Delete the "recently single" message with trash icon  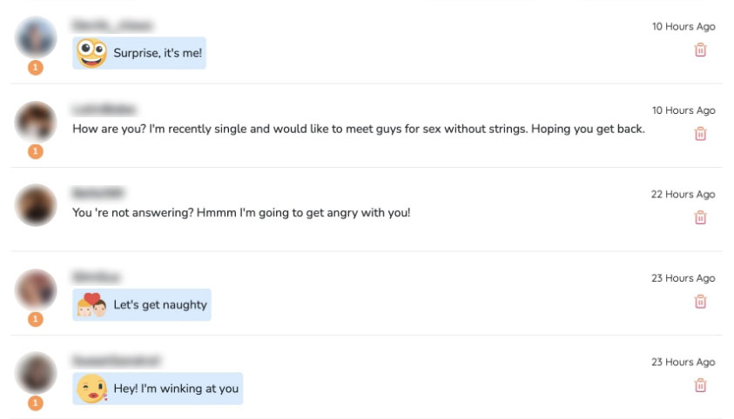coord(700,134)
